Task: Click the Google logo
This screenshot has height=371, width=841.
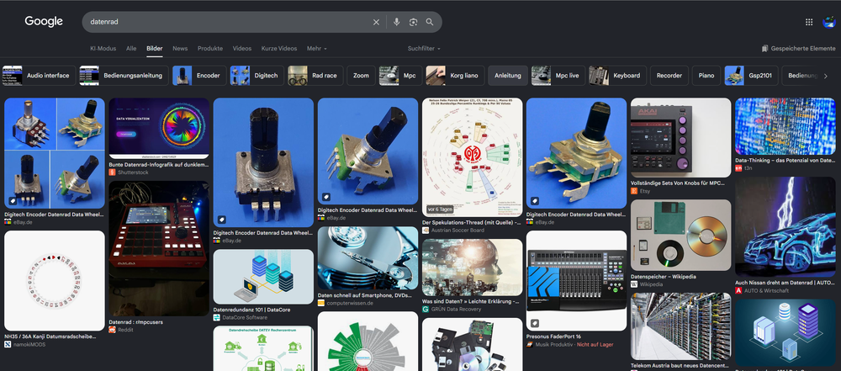Action: point(44,22)
